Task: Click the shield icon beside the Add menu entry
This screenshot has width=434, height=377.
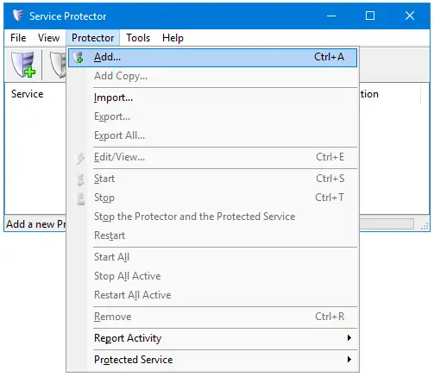Action: (79, 58)
